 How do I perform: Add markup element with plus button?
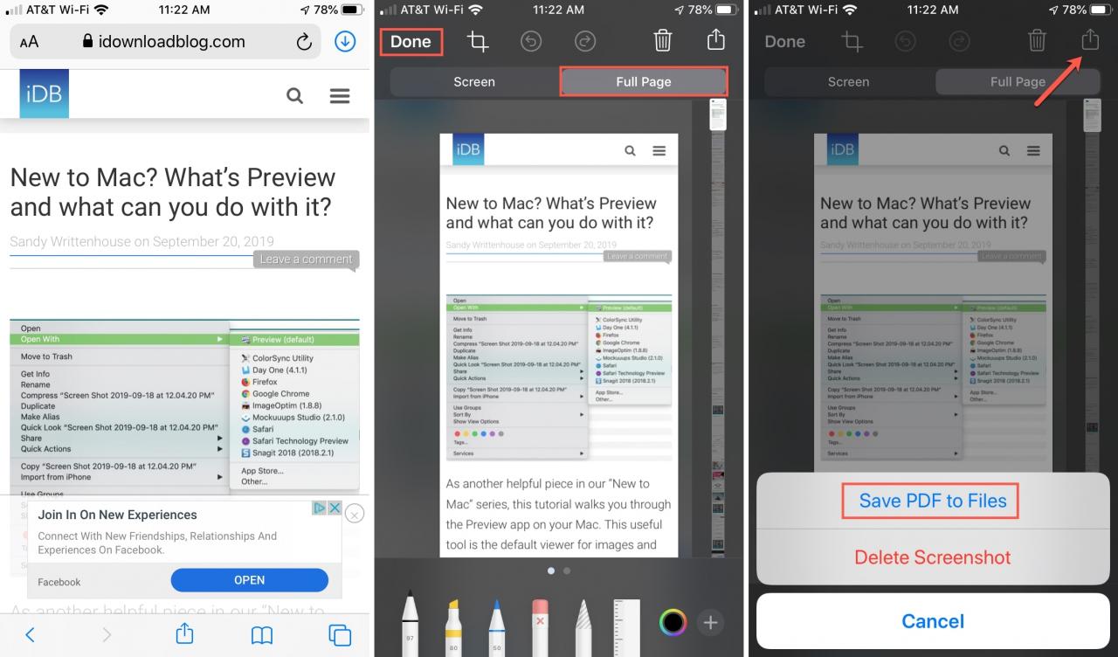coord(710,622)
